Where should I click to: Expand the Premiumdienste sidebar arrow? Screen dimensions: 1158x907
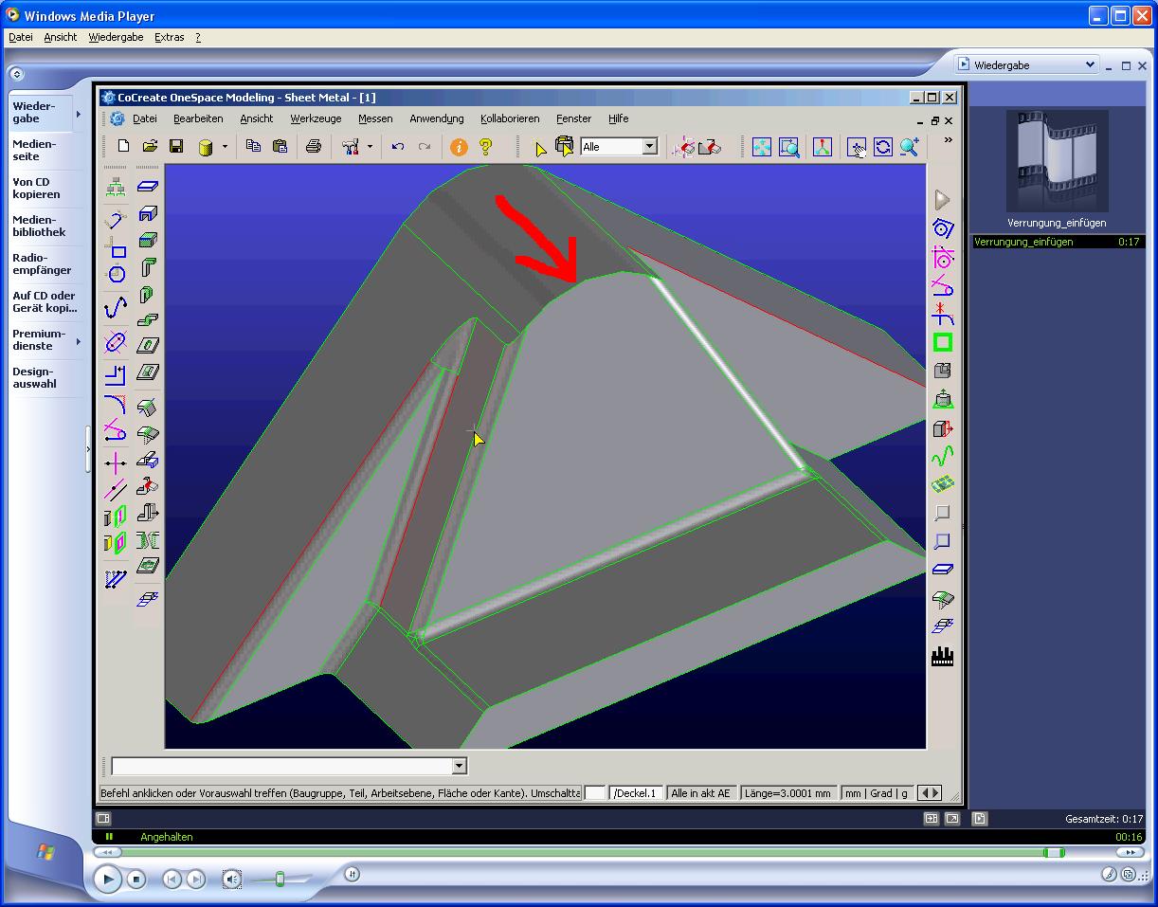tap(79, 341)
